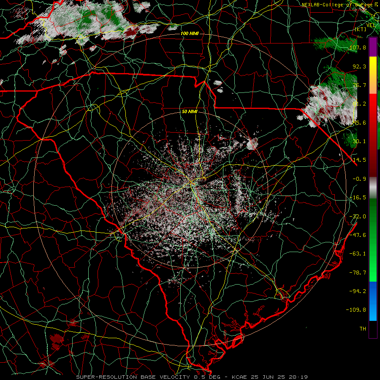Click the -63.1 legend value
Viewport: 380px width, 380px height.
point(358,254)
